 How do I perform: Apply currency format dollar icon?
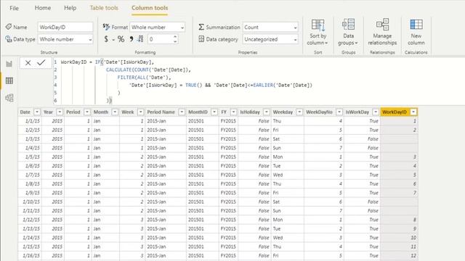(x=106, y=39)
